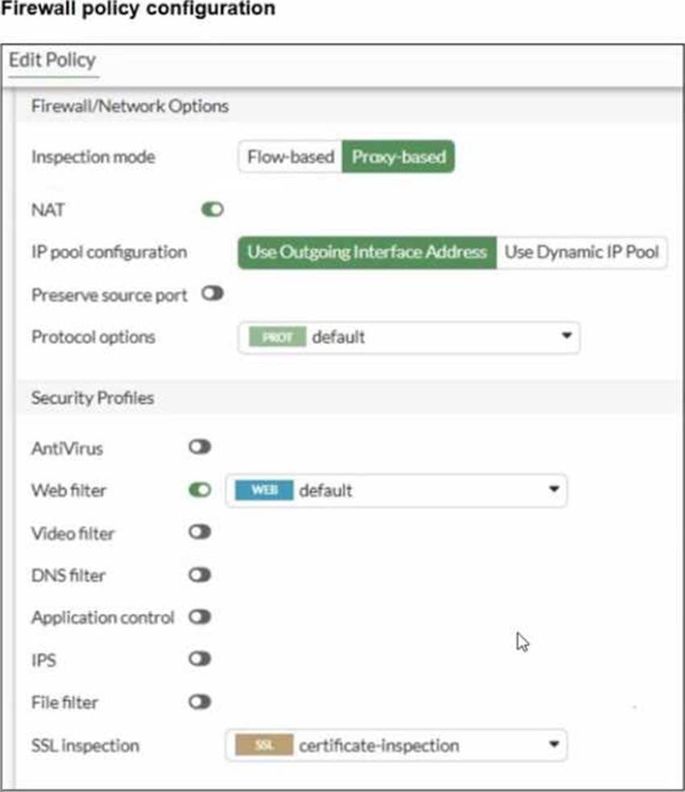Image resolution: width=685 pixels, height=792 pixels.
Task: Choose Use Outgoing Interface Address
Action: click(x=368, y=252)
